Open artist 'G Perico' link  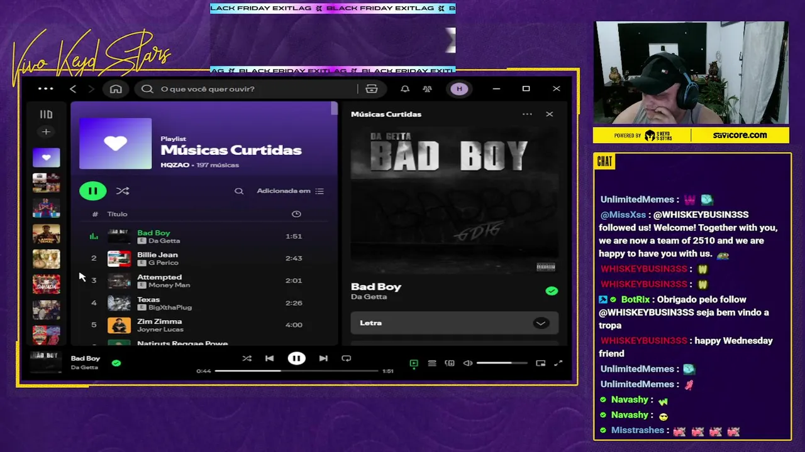click(x=163, y=263)
